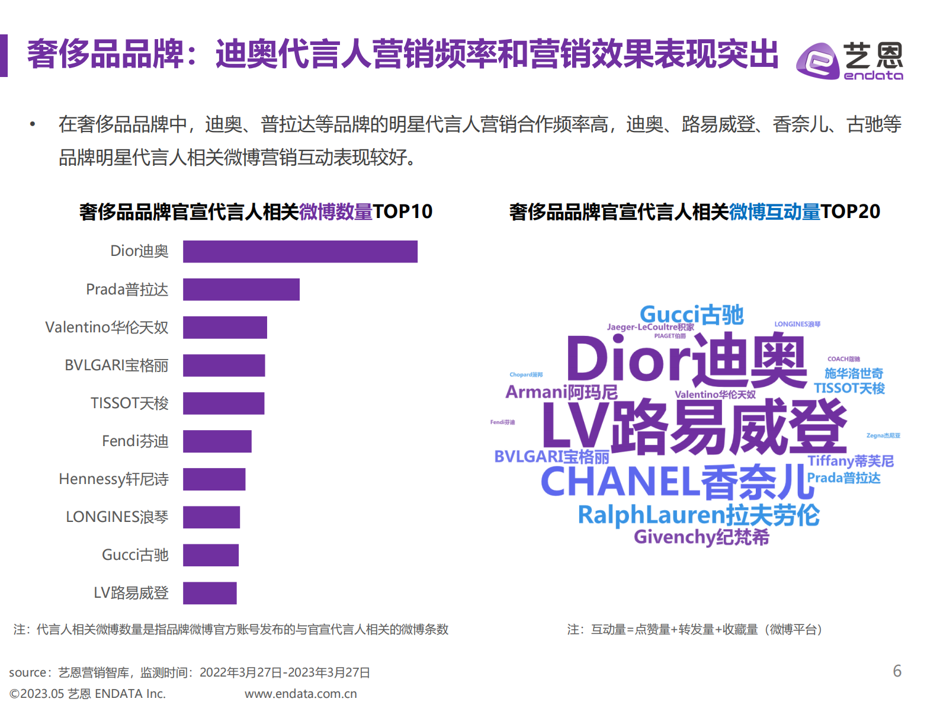The height and width of the screenshot is (705, 940).
Task: Click Givenchy纪梵希 in the word cloud
Action: pos(701,537)
